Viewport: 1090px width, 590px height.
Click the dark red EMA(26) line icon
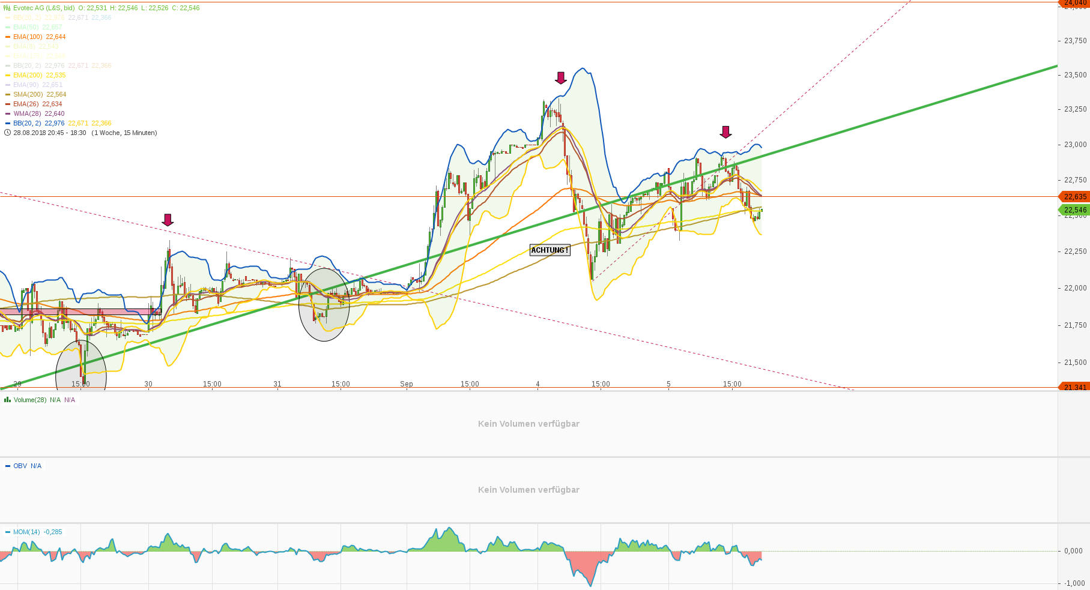tap(7, 104)
